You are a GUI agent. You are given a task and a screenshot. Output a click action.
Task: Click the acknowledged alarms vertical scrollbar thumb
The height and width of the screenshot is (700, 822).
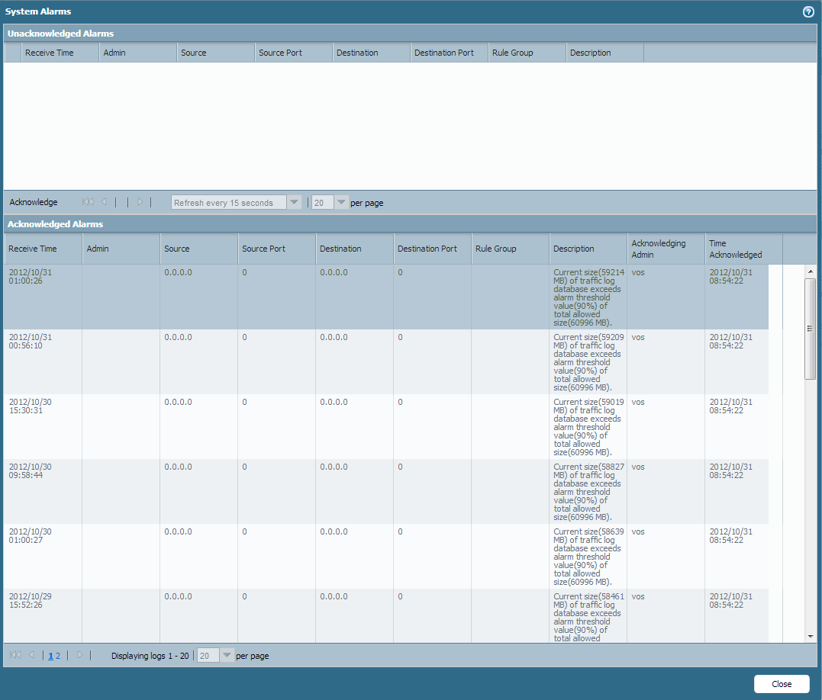(x=810, y=329)
